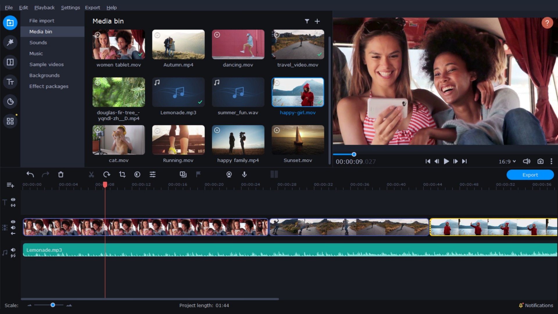Click the transition/overlay panel icon

point(10,62)
